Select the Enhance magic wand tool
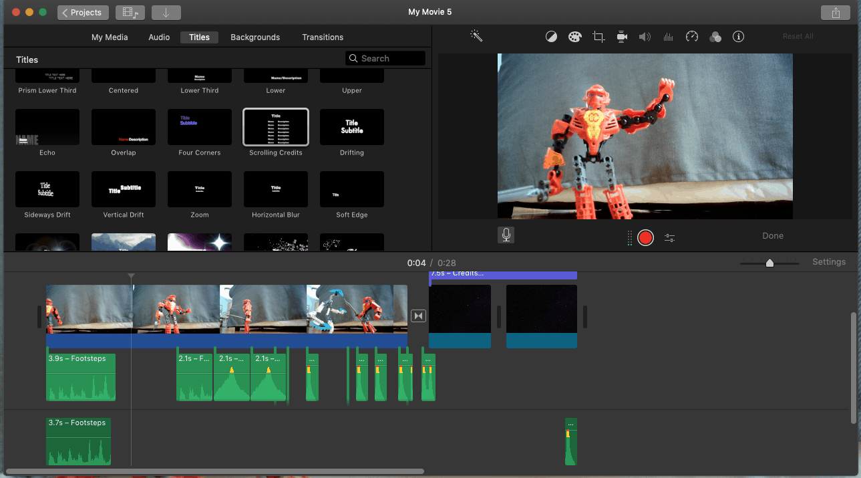 coord(476,36)
